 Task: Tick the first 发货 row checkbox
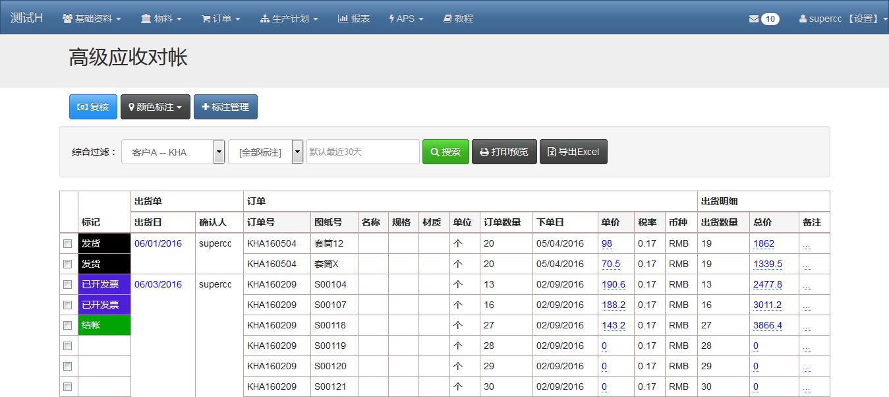[x=67, y=243]
